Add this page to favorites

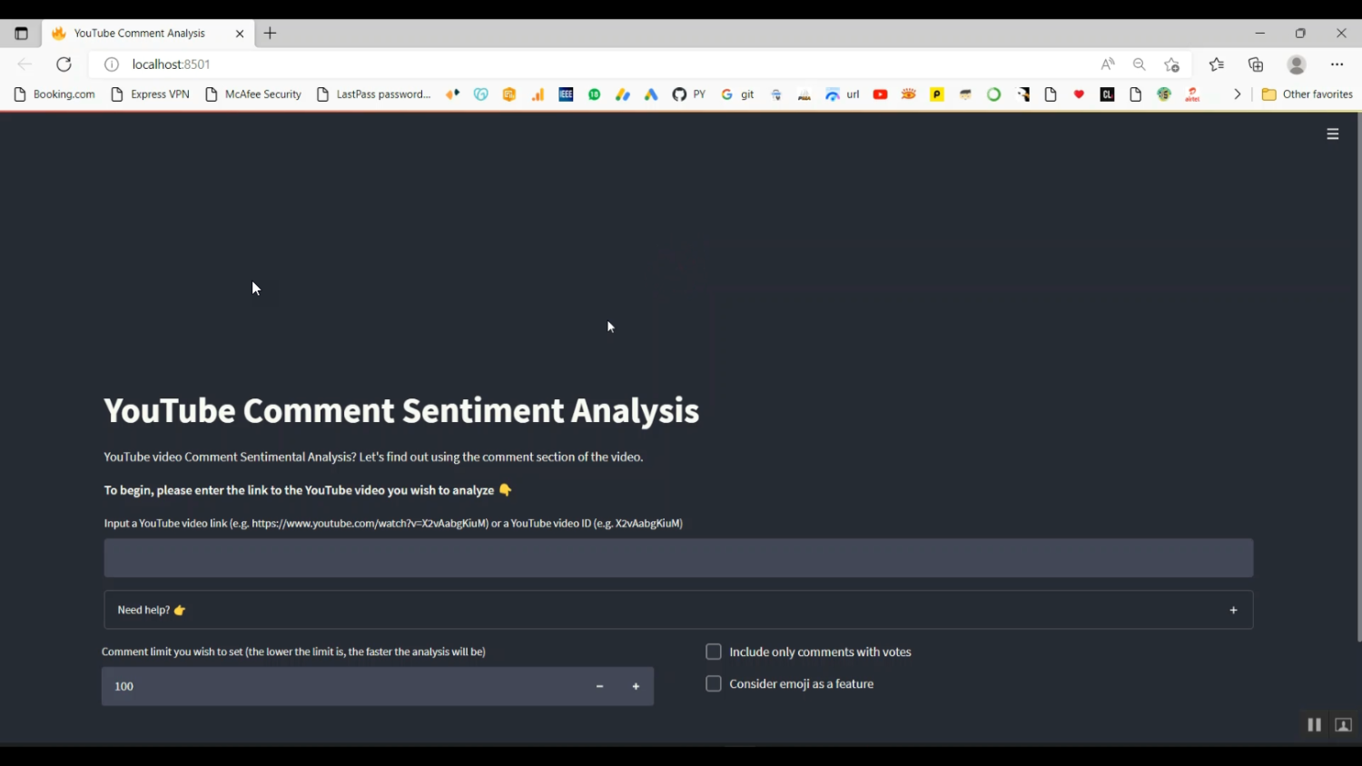(1172, 64)
